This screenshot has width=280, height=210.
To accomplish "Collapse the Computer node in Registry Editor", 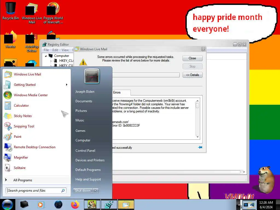I will [46, 56].
